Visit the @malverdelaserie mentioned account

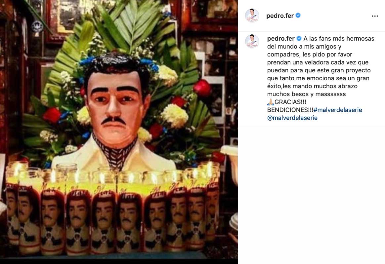[x=292, y=118]
